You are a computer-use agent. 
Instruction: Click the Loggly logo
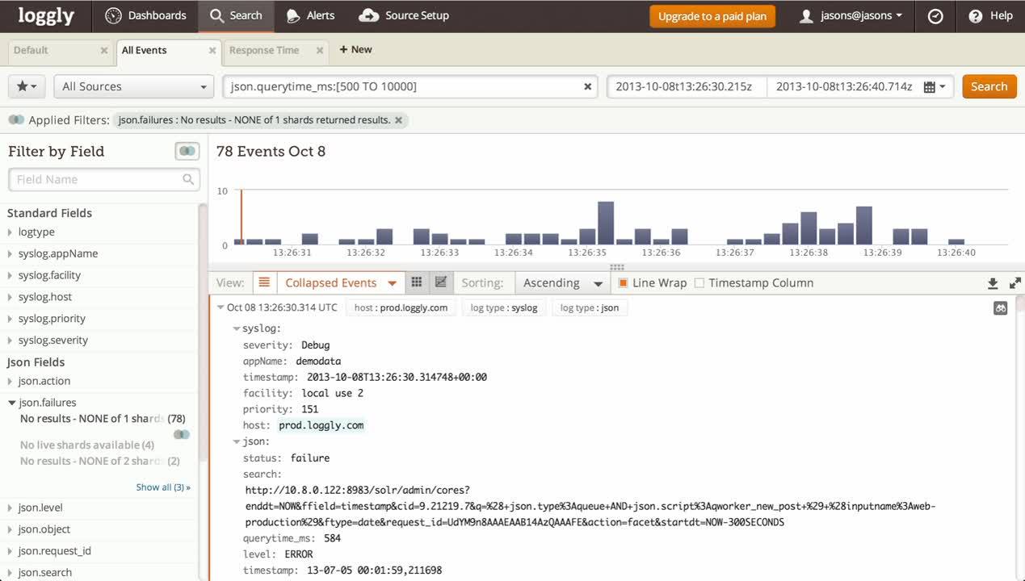[x=47, y=15]
